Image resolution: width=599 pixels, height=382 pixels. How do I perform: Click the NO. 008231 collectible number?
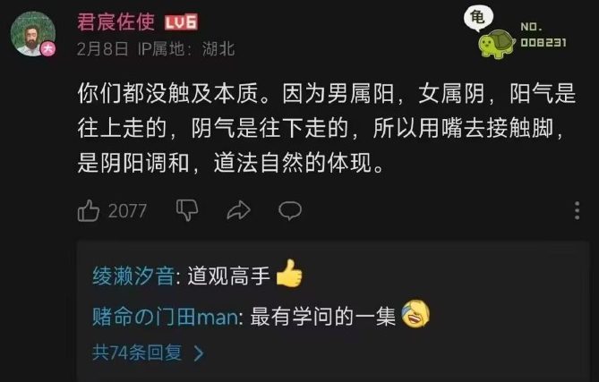point(543,35)
